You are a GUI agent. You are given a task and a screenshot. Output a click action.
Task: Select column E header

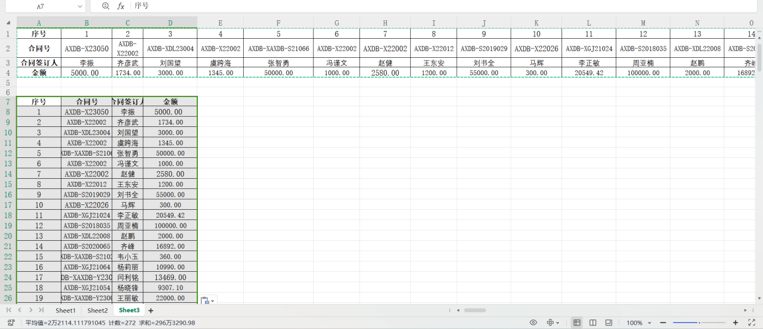point(221,23)
